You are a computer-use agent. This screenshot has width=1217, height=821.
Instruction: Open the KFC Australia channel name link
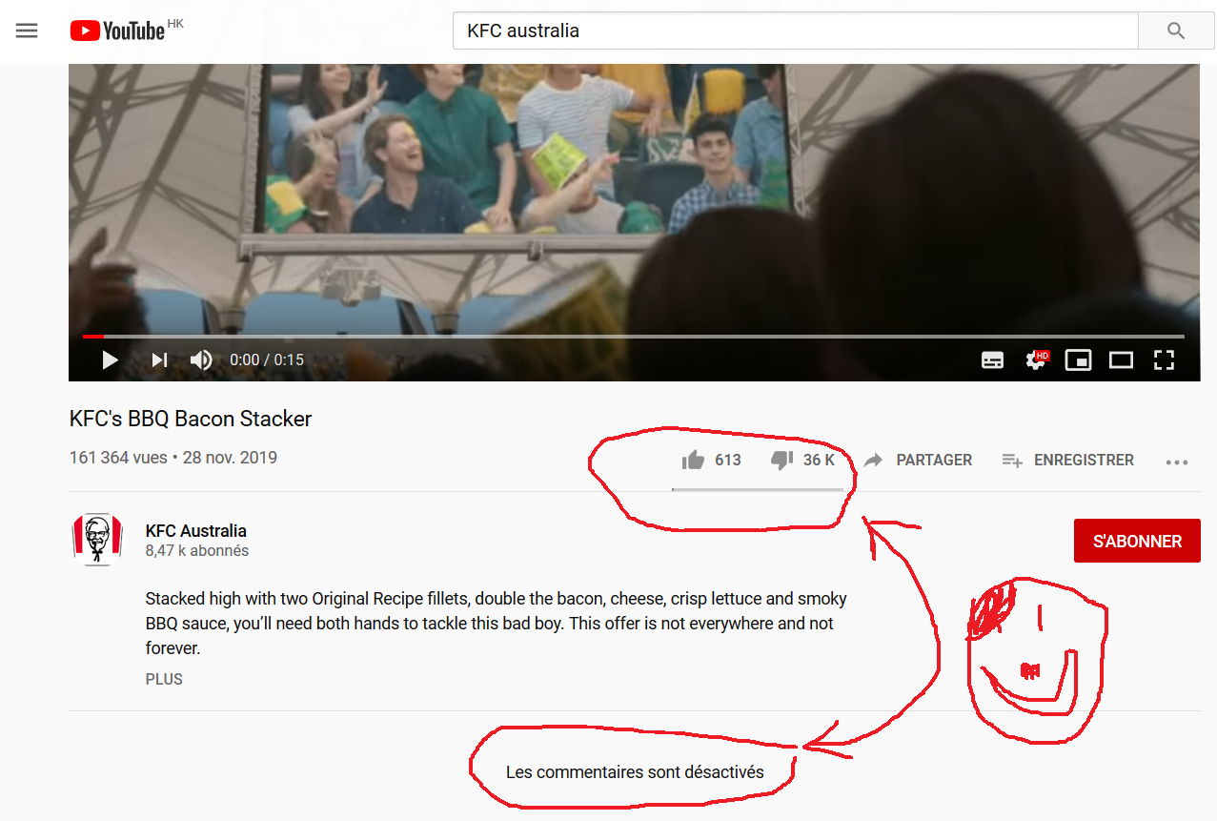point(195,530)
